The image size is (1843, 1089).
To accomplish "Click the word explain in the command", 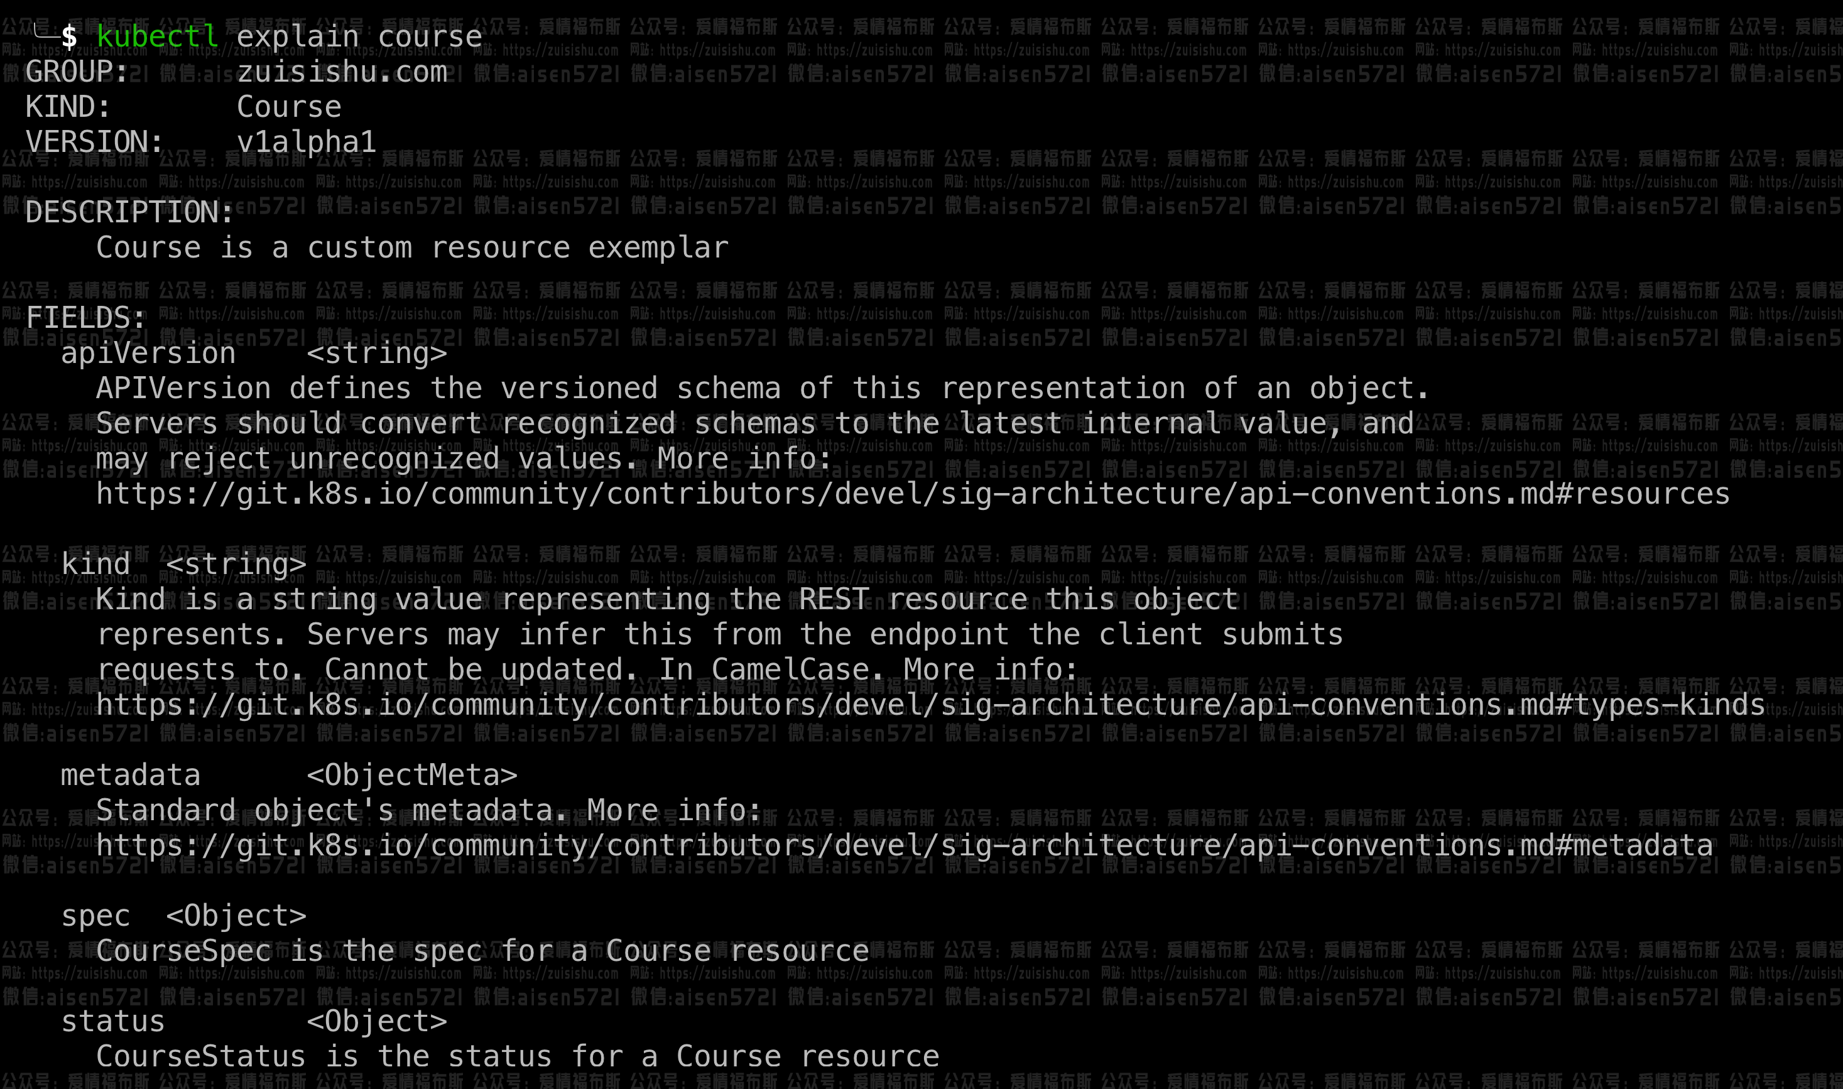I will [297, 36].
